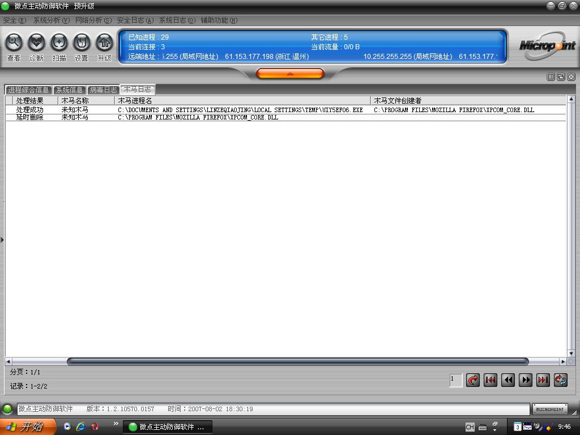
Task: Click the 版本: 1.2.10570.0157 version text
Action: tap(120, 409)
